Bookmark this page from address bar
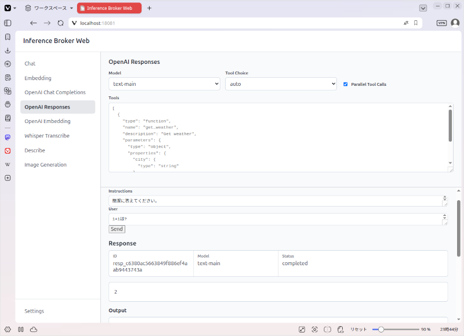Screen dimensions: 464x336 416,23
